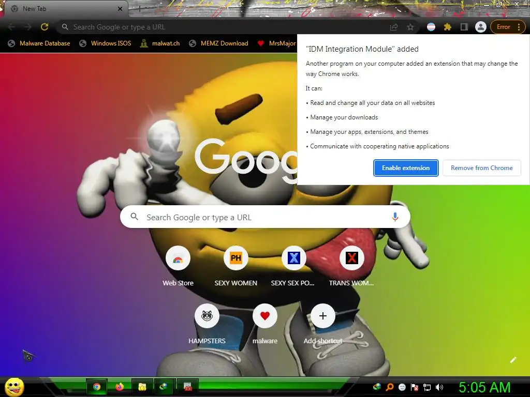Open the share page icon in address bar
The width and height of the screenshot is (530, 397).
394,27
